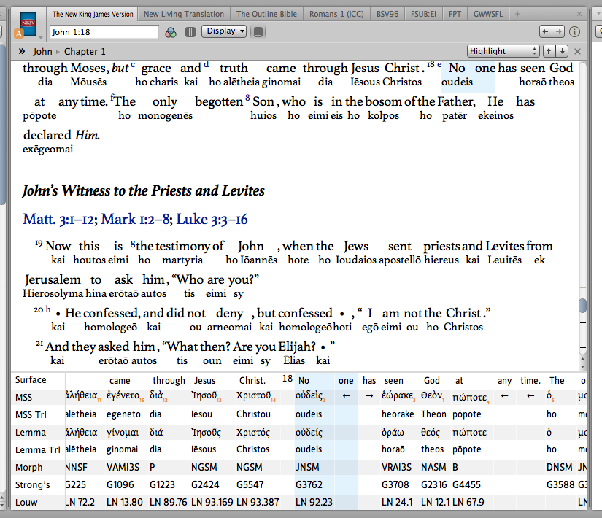
Task: Click the visual filters three-circles icon
Action: (x=171, y=32)
